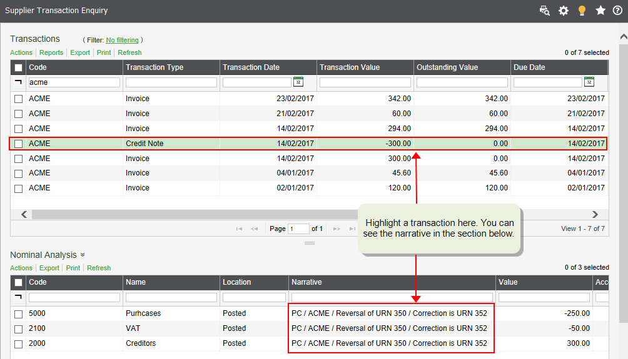Open Transaction Date calendar picker icon
This screenshot has width=628, height=359.
click(x=298, y=82)
